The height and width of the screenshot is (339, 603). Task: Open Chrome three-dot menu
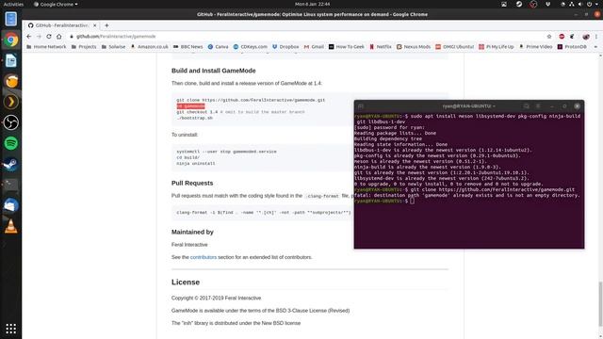click(x=596, y=36)
